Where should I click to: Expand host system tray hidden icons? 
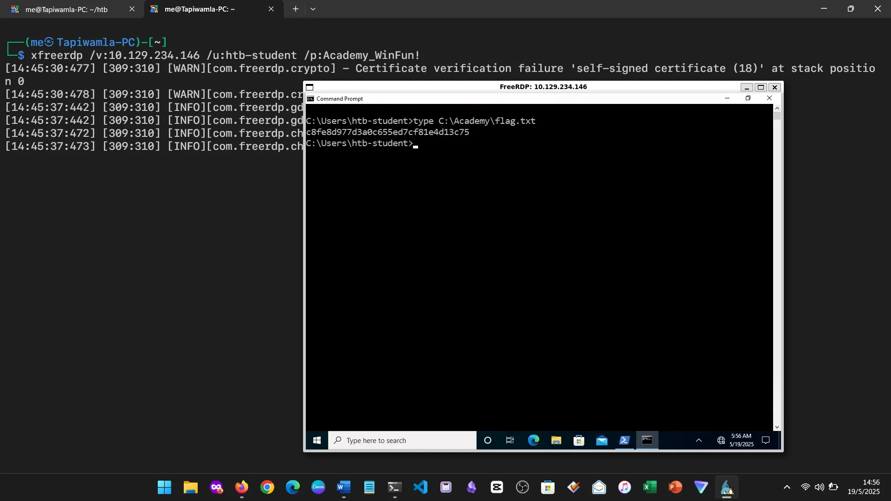[787, 487]
